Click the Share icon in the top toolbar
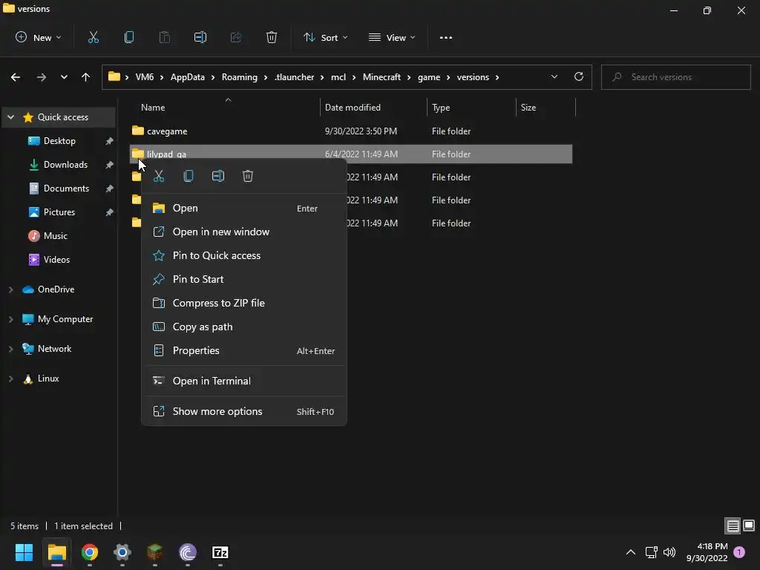 (236, 37)
